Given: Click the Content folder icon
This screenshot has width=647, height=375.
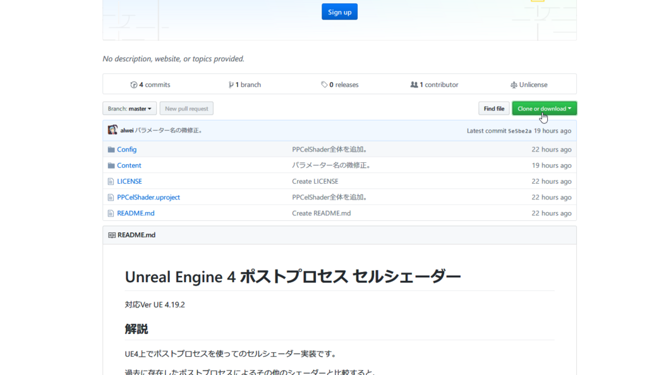Looking at the screenshot, I should 111,165.
